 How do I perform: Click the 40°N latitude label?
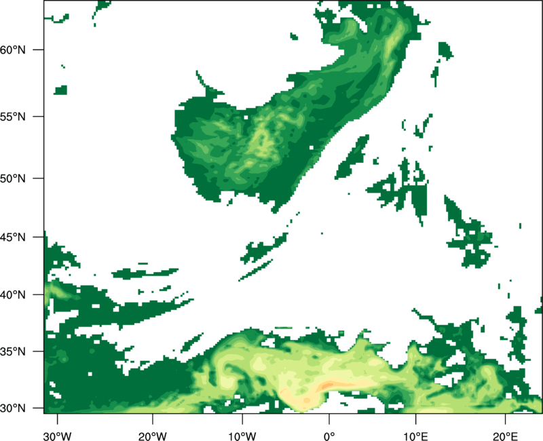[x=13, y=295]
